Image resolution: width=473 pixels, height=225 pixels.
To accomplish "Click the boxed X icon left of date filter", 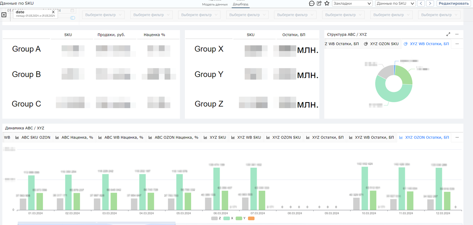I will (x=4, y=15).
